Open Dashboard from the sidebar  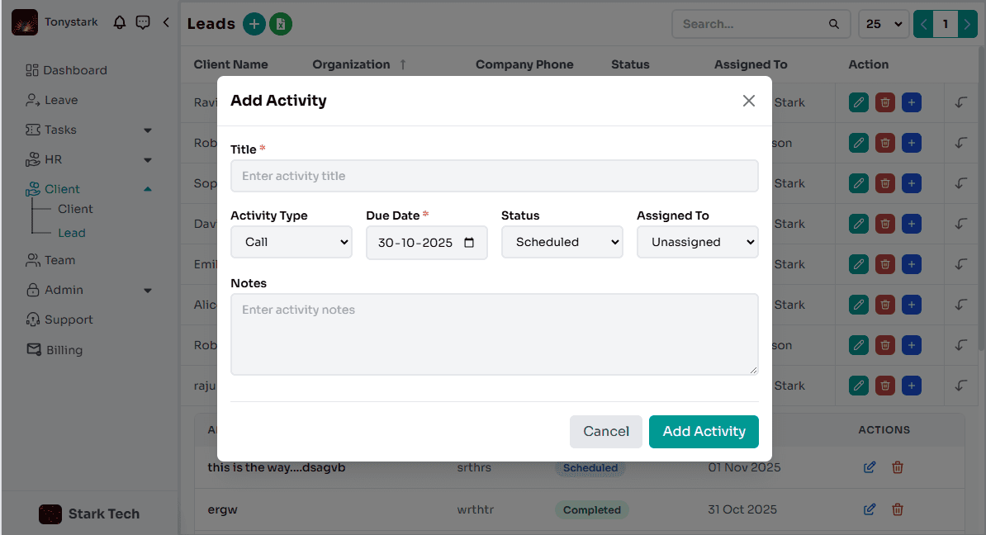tap(74, 70)
